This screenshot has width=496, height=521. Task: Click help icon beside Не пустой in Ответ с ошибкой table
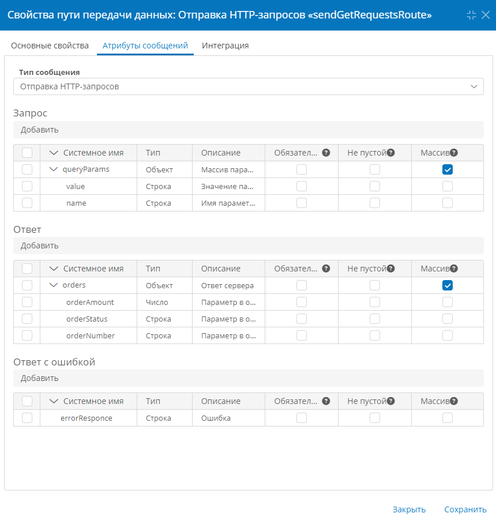[x=391, y=401]
